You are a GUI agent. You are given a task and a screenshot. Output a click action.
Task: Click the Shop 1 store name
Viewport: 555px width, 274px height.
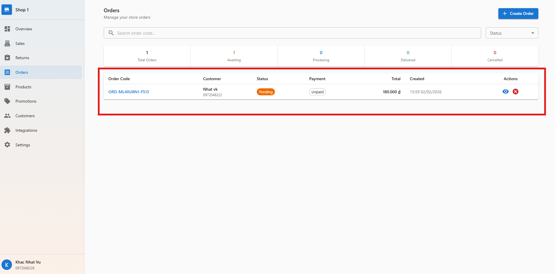pos(22,10)
